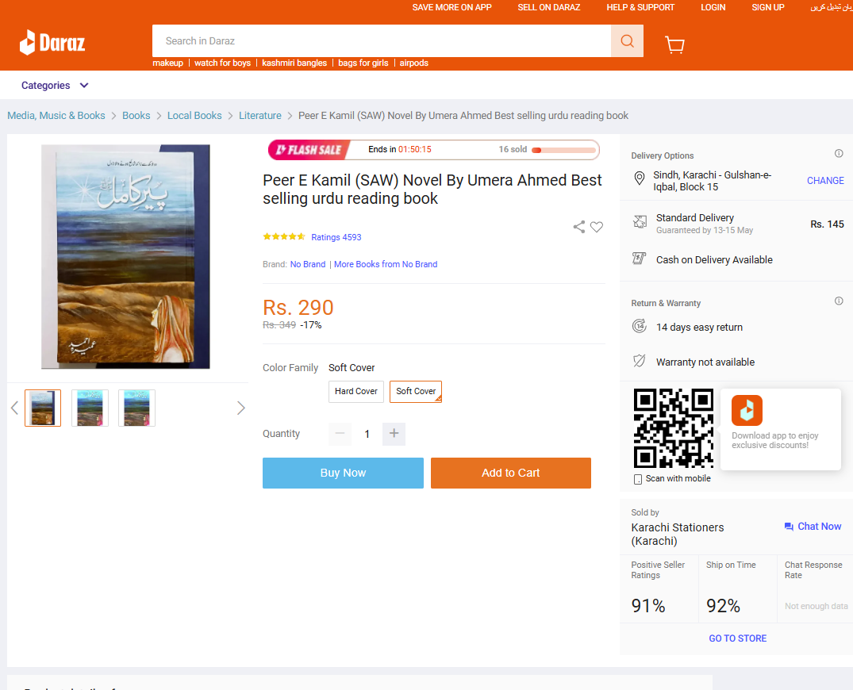853x690 pixels.
Task: Open SAVE MORE ON APP menu
Action: 451,8
